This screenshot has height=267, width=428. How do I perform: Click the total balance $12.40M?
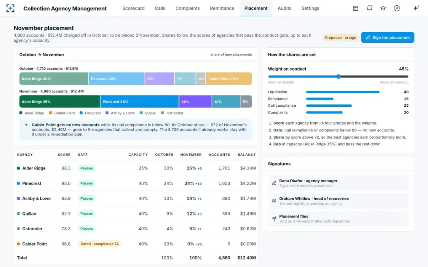click(x=247, y=257)
